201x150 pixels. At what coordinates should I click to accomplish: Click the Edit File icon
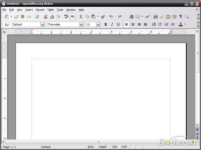point(37,16)
